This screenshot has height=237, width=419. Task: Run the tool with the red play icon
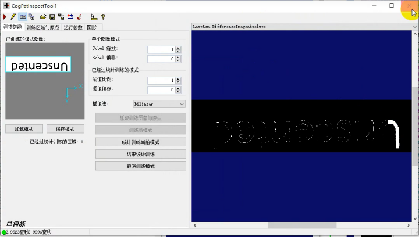click(5, 17)
